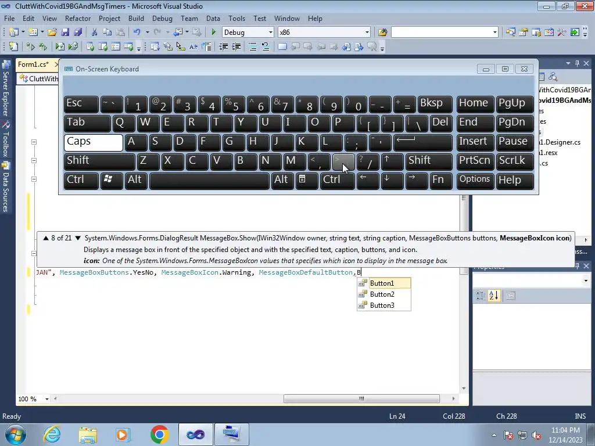Click the Help key on the keyboard
The image size is (595, 446).
(x=515, y=181)
